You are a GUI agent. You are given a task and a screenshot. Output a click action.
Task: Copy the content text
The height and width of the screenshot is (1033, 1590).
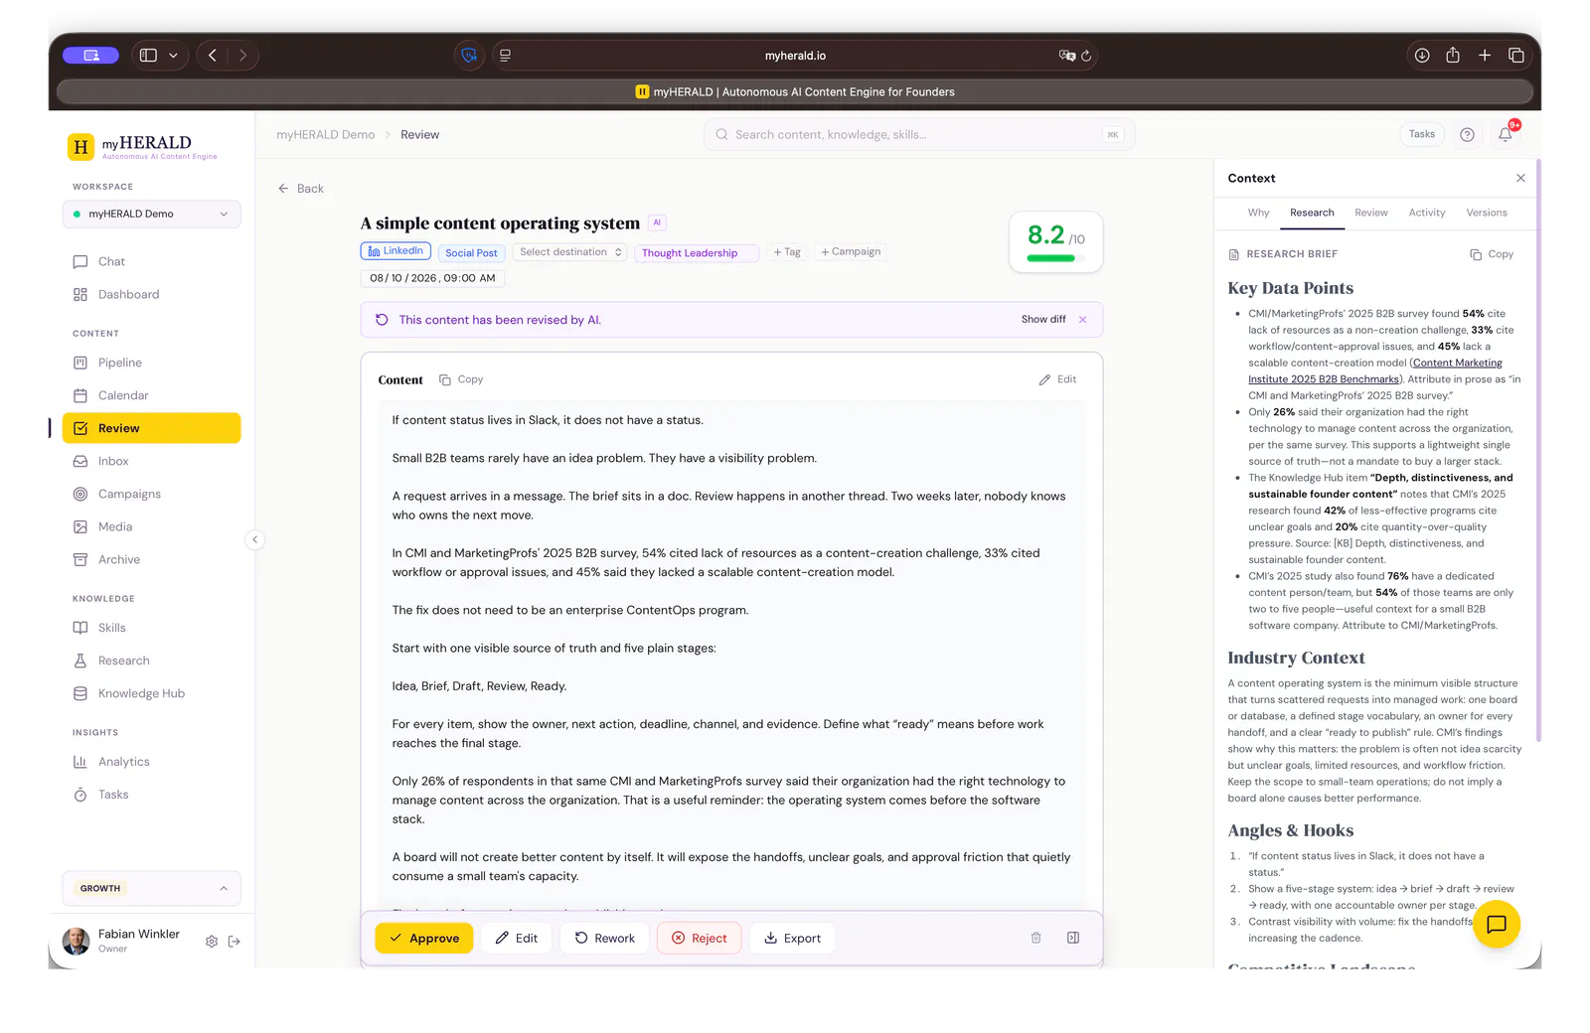[462, 379]
